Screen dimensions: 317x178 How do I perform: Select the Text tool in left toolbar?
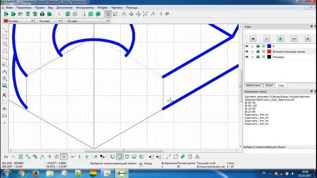(x=4, y=95)
